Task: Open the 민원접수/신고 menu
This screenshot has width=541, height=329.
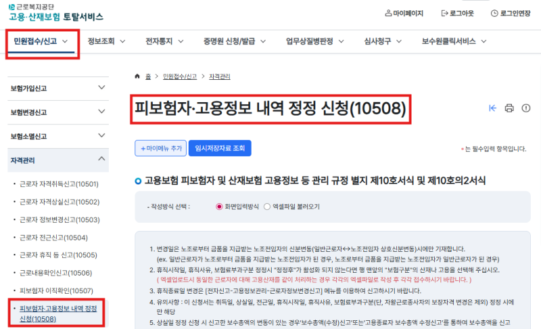Action: tap(41, 41)
